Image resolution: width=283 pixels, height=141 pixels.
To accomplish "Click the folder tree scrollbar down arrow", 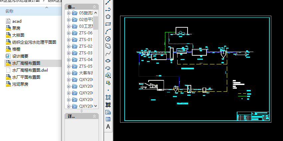I will [96, 106].
